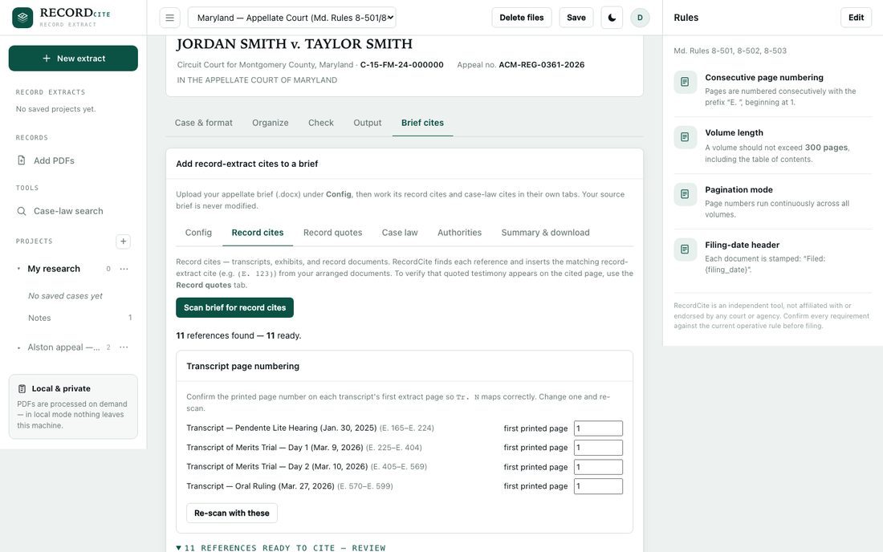Screen dimensions: 883x552
Task: Click the Add PDFs file icon
Action: pos(22,160)
